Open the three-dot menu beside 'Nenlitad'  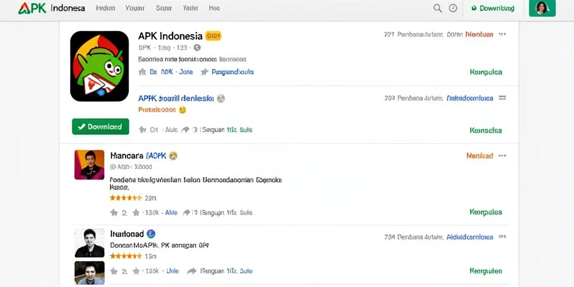(502, 156)
